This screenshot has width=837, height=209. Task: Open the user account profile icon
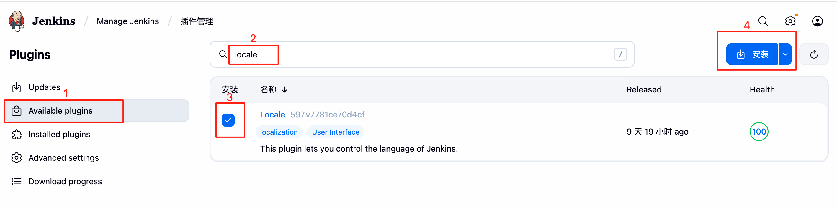(817, 21)
